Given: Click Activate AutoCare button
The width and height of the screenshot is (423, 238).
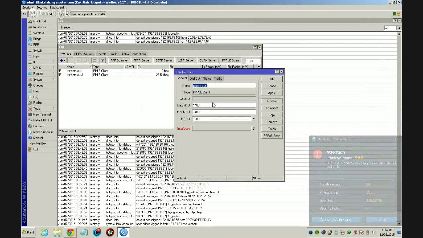Looking at the screenshot, I should pos(335,220).
